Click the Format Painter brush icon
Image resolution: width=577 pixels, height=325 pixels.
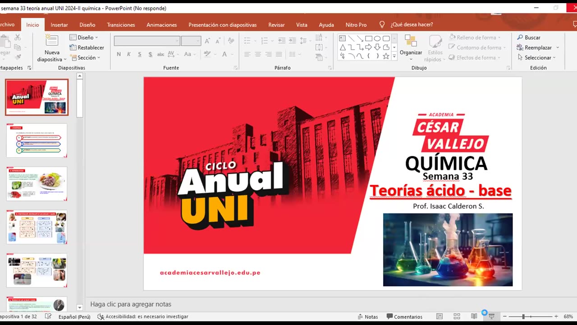(18, 57)
